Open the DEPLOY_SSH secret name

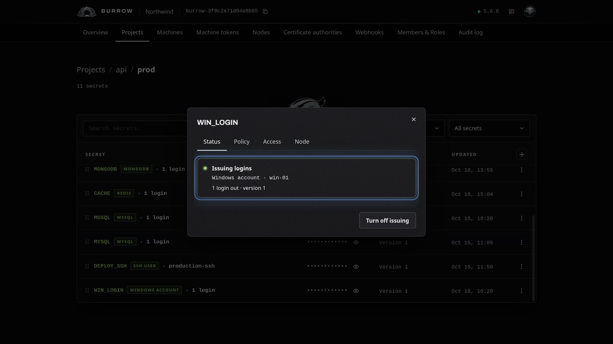click(x=110, y=266)
